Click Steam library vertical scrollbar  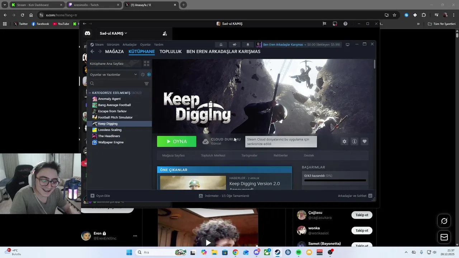(375, 64)
